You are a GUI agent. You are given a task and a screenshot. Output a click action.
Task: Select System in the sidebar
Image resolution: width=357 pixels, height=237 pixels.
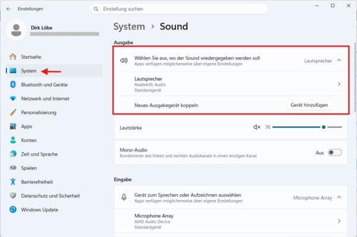54,71
